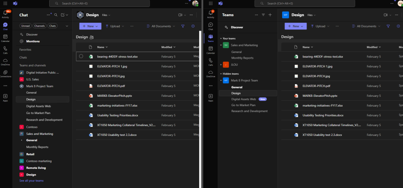Open info details pane in left window
Screen dimensions: 403x188
coord(193,26)
